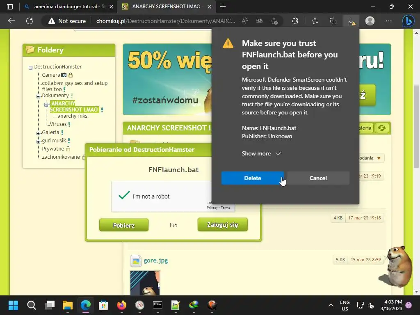The width and height of the screenshot is (420, 315).
Task: Open collabvm gay sex and setup files folder
Action: click(x=75, y=86)
